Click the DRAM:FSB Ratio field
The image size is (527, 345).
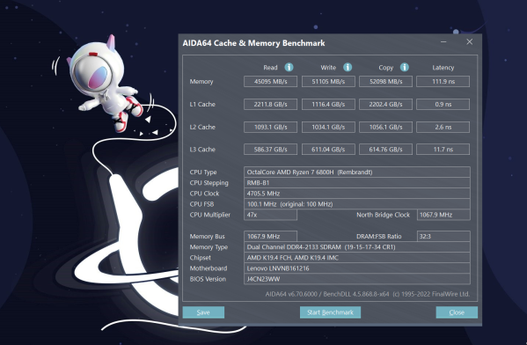pyautogui.click(x=443, y=237)
